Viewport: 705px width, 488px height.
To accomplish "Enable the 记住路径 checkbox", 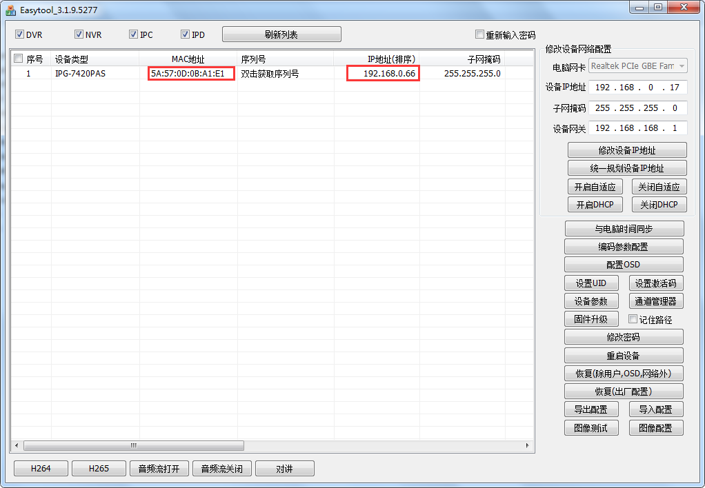I will (x=633, y=319).
